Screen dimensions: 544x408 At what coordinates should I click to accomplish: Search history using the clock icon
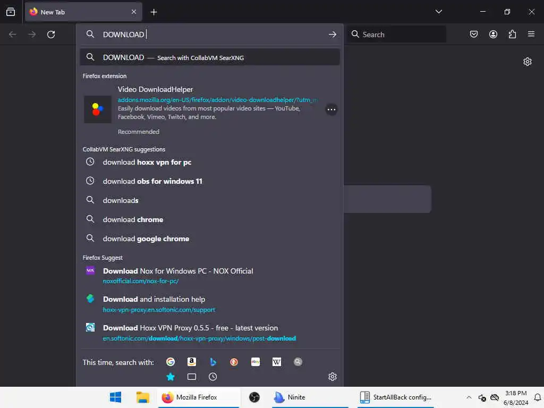pyautogui.click(x=212, y=377)
